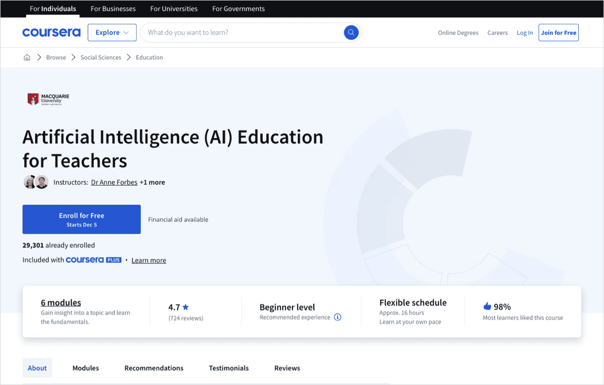Screen dimensions: 604x385
Task: Click the 4.7 rating star icon
Action: click(186, 307)
